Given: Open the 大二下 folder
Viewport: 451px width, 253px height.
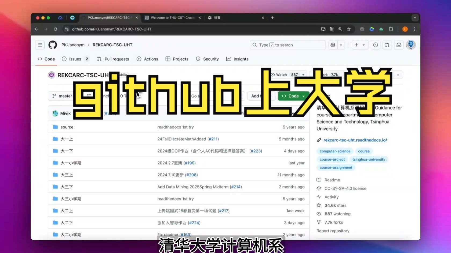Looking at the screenshot, I should click(x=67, y=223).
